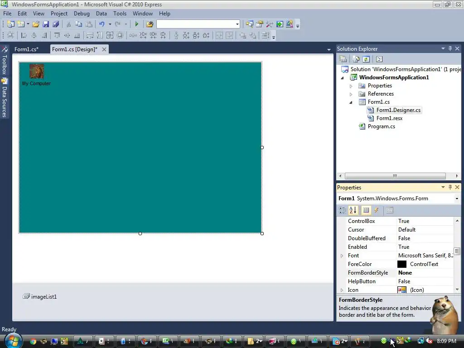Expand the Font property row
The width and height of the screenshot is (464, 348).
[x=342, y=256]
